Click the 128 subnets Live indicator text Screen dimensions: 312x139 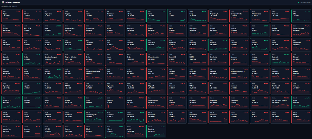coord(305,2)
